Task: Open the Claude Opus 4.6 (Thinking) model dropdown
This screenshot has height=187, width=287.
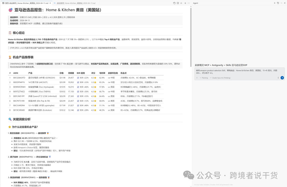Action: pos(220,78)
